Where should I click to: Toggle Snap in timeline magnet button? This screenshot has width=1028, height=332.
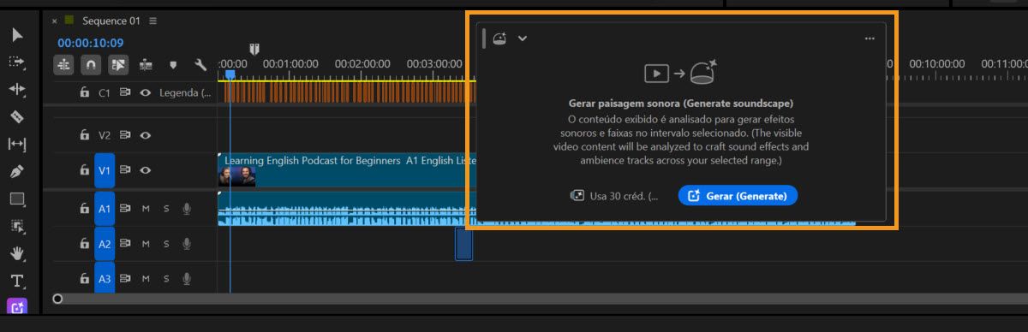(x=91, y=64)
